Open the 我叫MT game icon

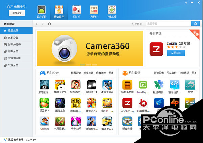coord(107,103)
